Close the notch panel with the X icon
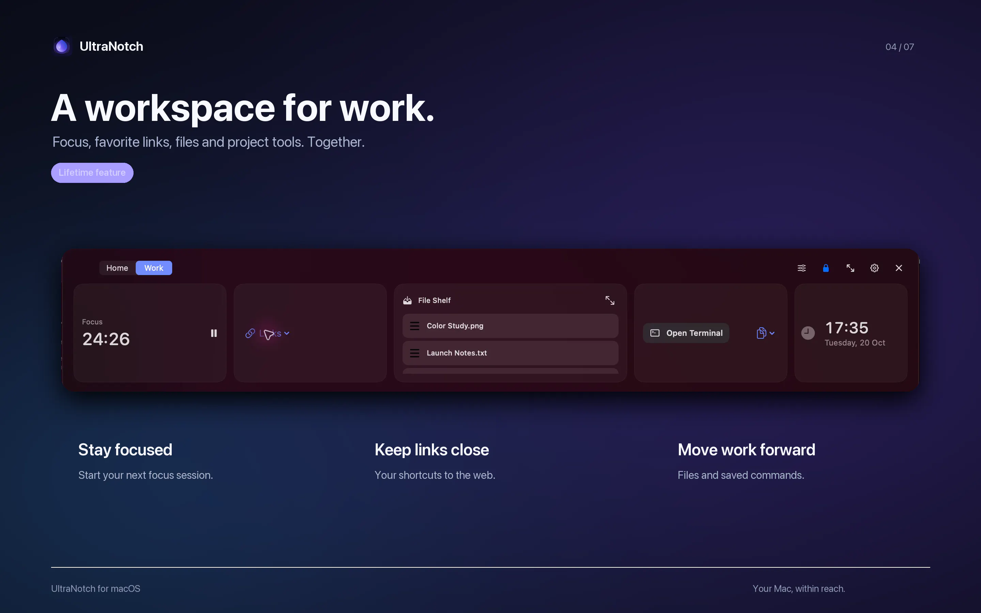The height and width of the screenshot is (613, 981). (x=899, y=268)
